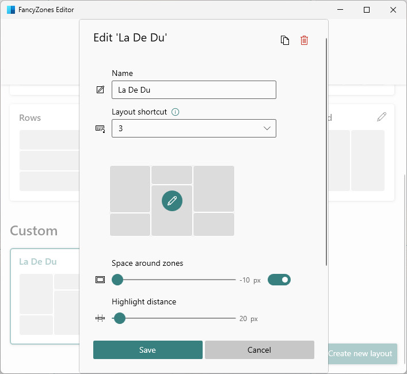Click the FancyZones Editor app icon
Image resolution: width=407 pixels, height=374 pixels.
tap(11, 10)
